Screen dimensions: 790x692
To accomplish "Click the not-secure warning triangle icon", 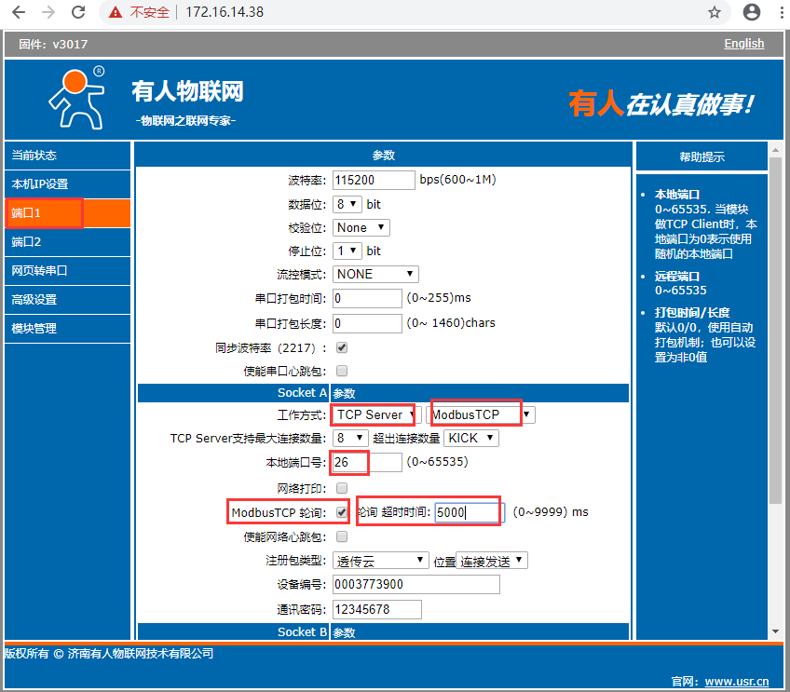I will coord(116,12).
